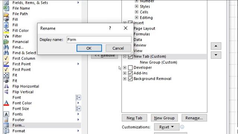
Task: Click the First Column checkmark icon
Action: pyautogui.click(x=6, y=58)
